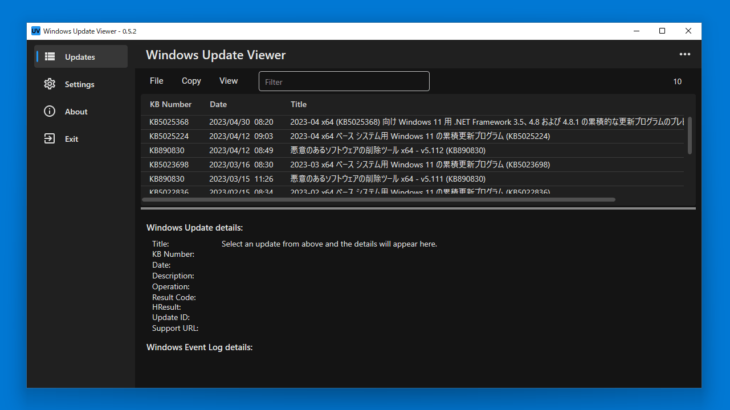Minimize the Windows Update Viewer window

636,31
